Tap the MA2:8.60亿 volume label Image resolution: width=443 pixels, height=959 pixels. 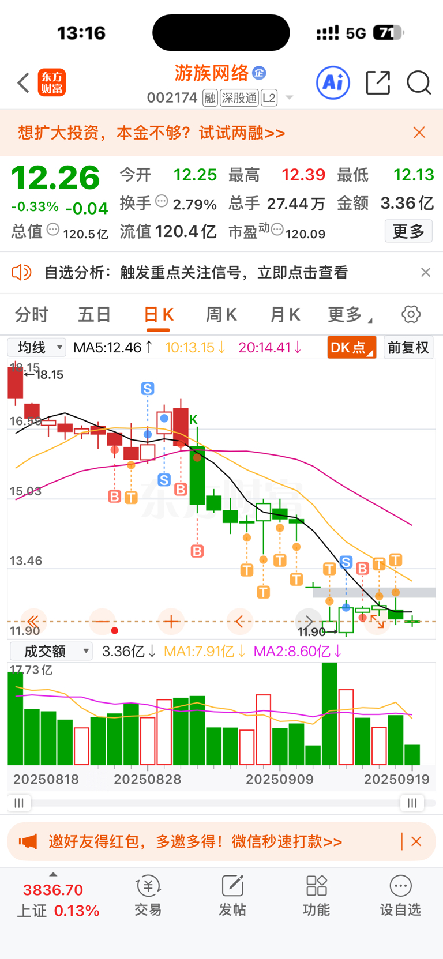tap(298, 652)
